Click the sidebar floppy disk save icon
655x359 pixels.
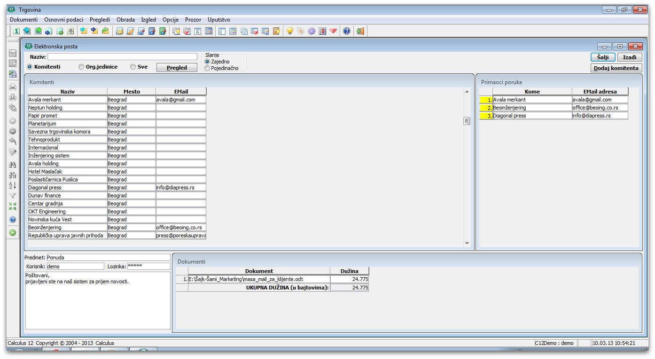13,53
